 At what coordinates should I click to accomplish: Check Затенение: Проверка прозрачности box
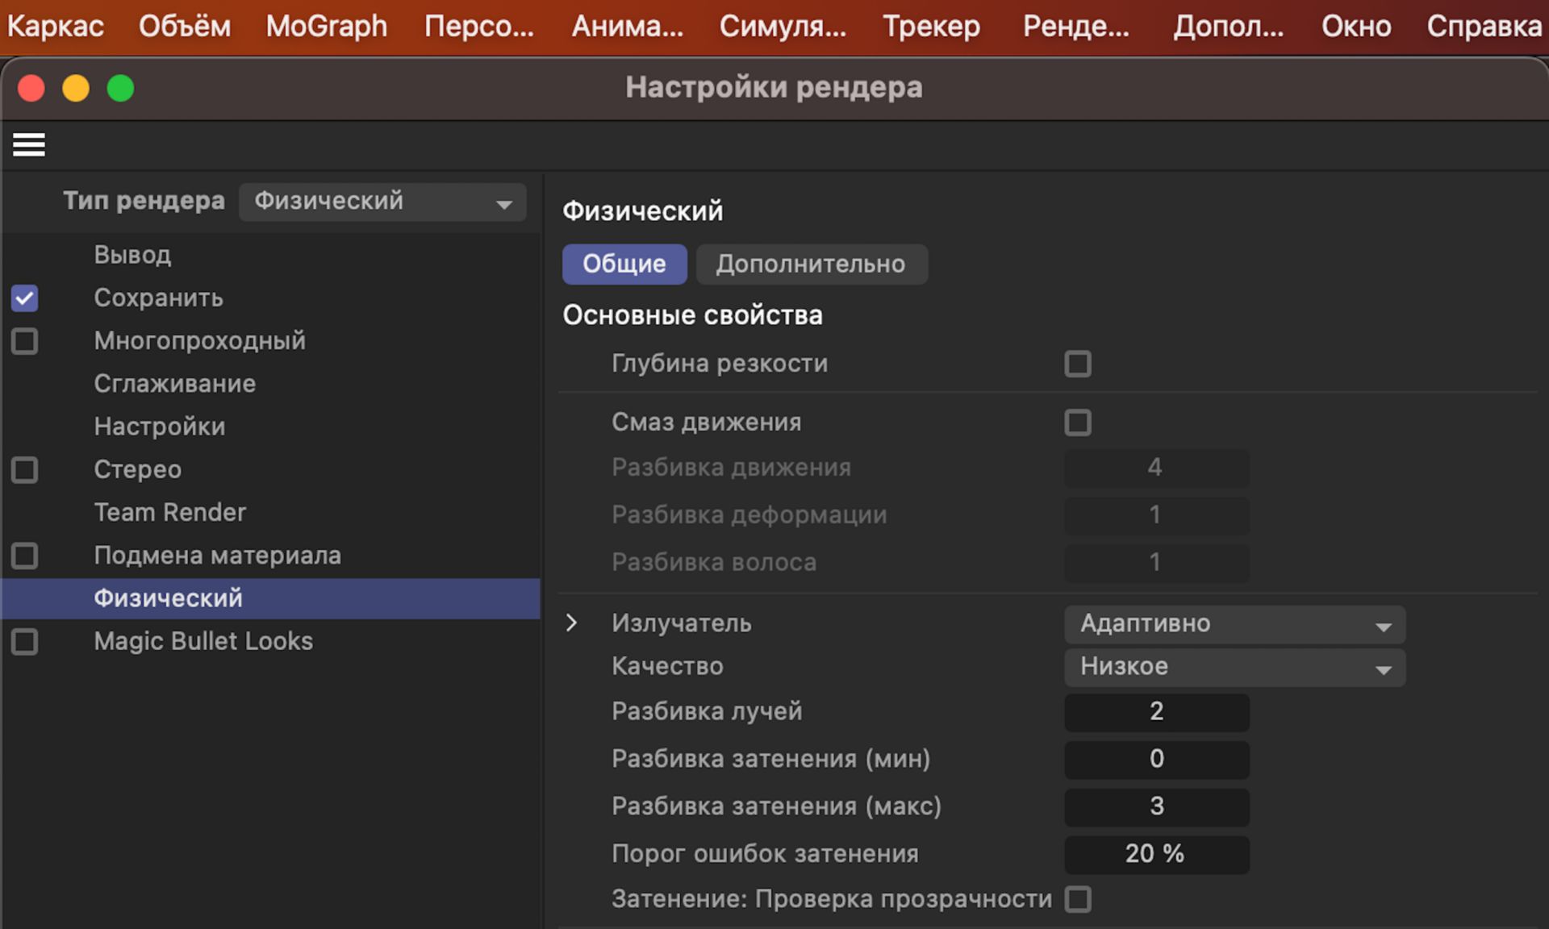pyautogui.click(x=1077, y=899)
